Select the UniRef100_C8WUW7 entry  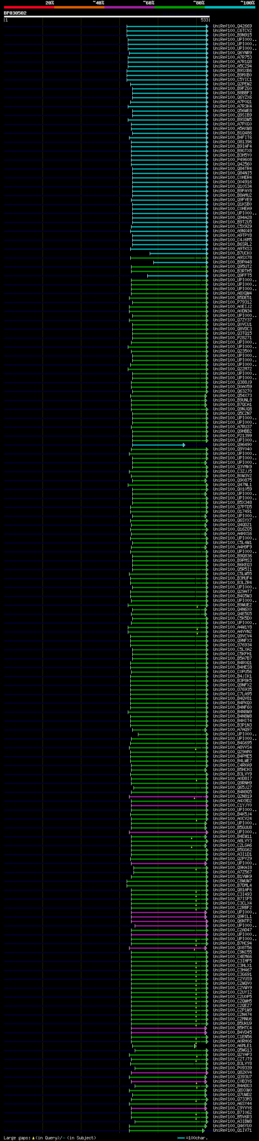(232, 881)
